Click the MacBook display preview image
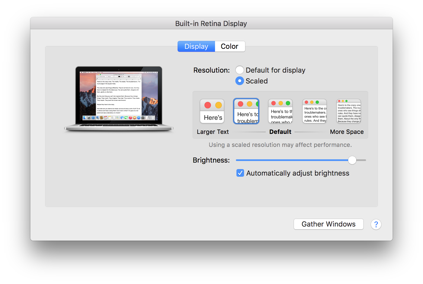The width and height of the screenshot is (423, 284). (119, 99)
